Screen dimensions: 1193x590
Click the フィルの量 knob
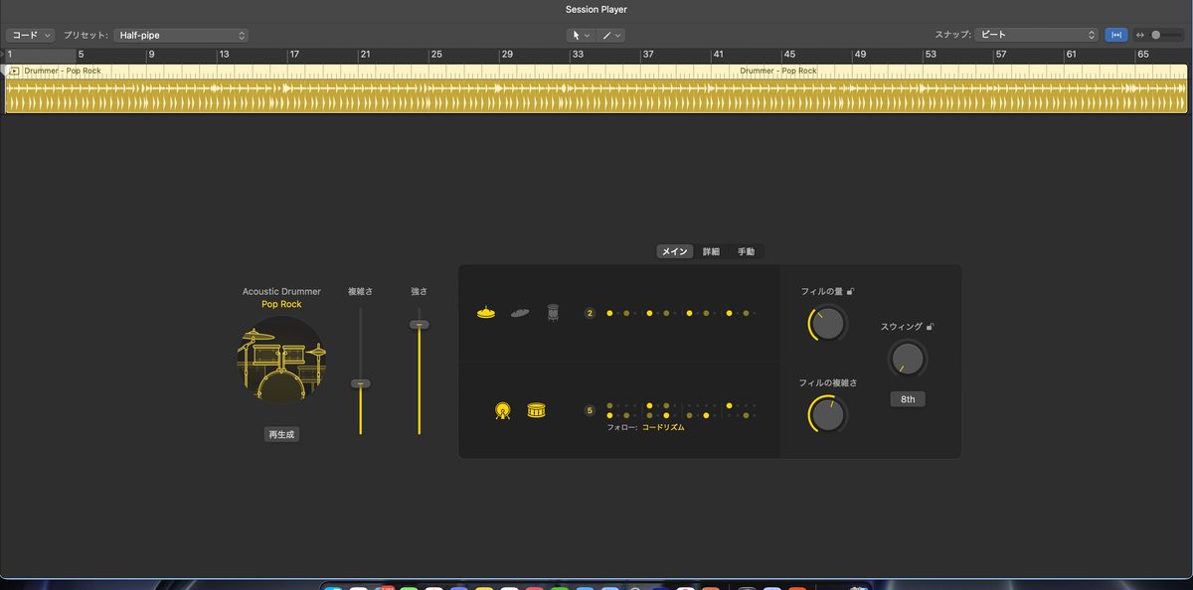[828, 324]
